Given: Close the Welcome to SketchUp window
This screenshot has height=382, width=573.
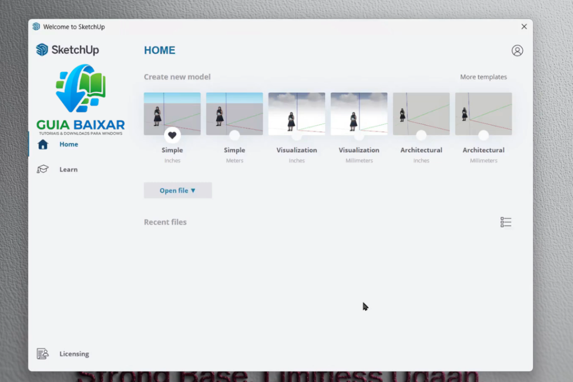Looking at the screenshot, I should tap(524, 27).
